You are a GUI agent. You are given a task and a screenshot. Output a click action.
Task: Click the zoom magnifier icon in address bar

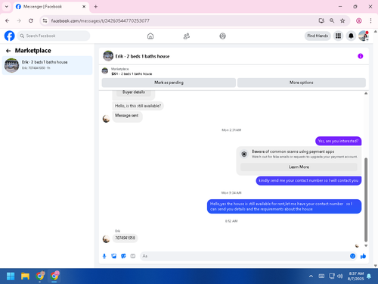(x=332, y=20)
